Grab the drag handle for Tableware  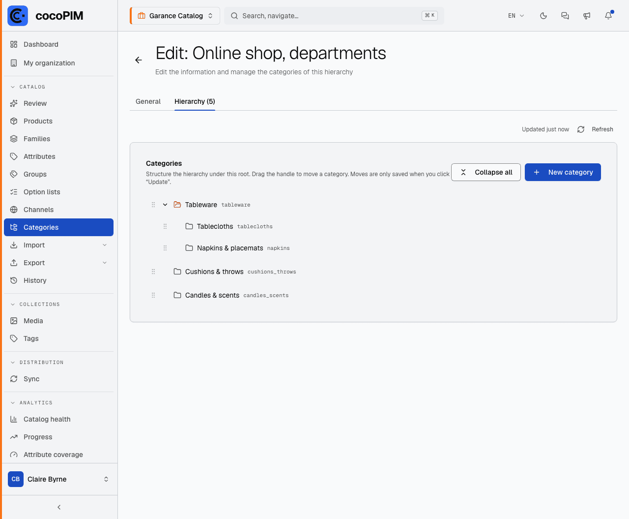(153, 205)
